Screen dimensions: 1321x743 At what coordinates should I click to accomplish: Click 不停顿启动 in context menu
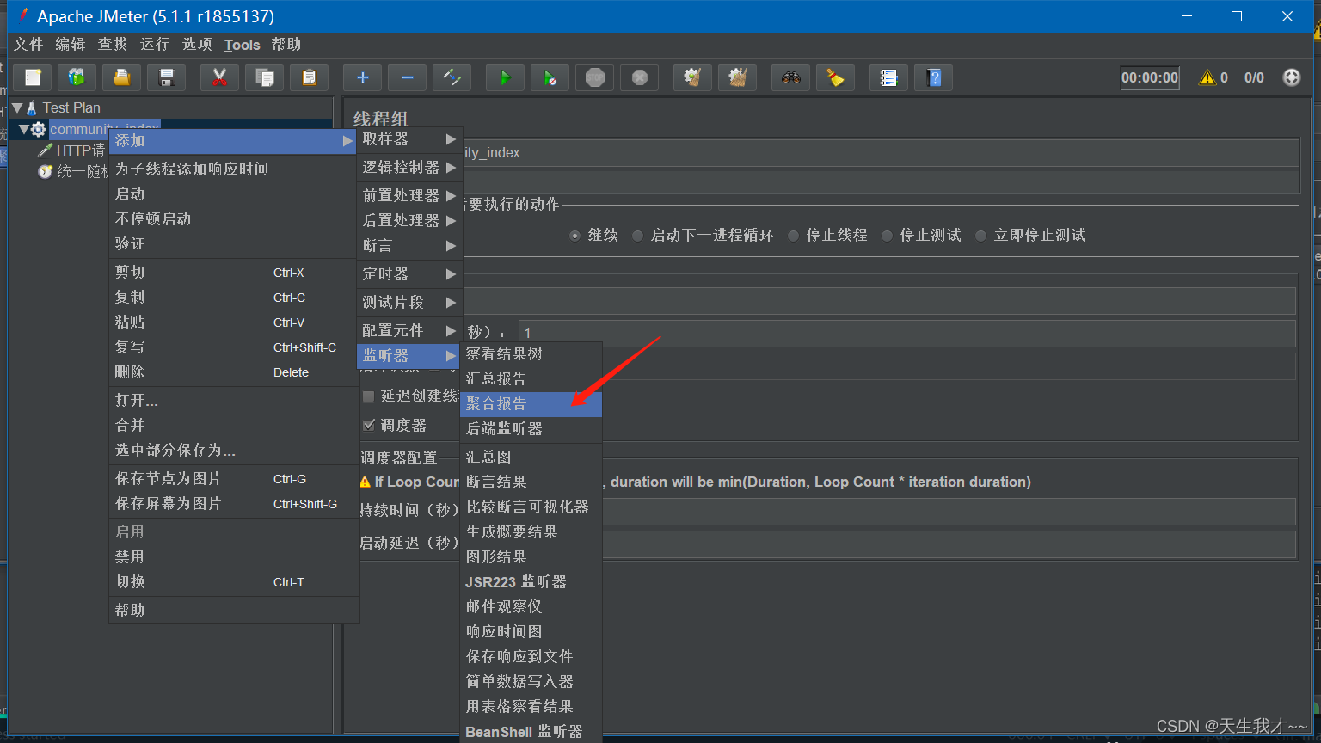[x=233, y=218]
